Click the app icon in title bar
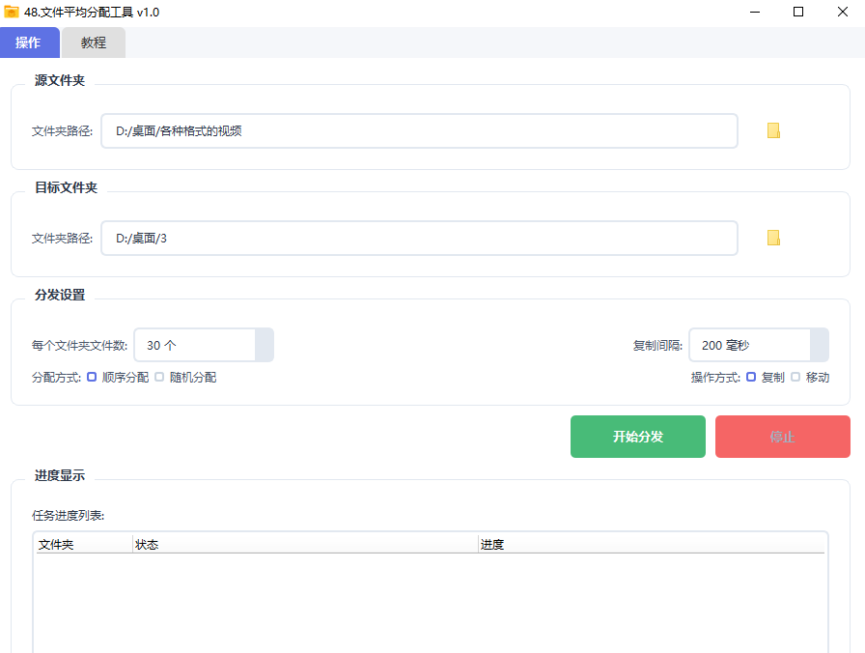The image size is (865, 653). (x=12, y=13)
